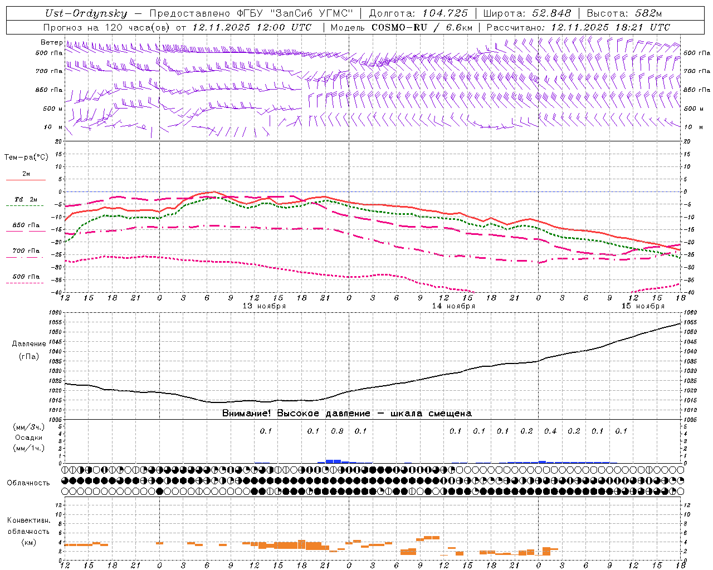Select the 'Долгота: 104.725' longitude text
The width and height of the screenshot is (713, 570).
click(417, 13)
